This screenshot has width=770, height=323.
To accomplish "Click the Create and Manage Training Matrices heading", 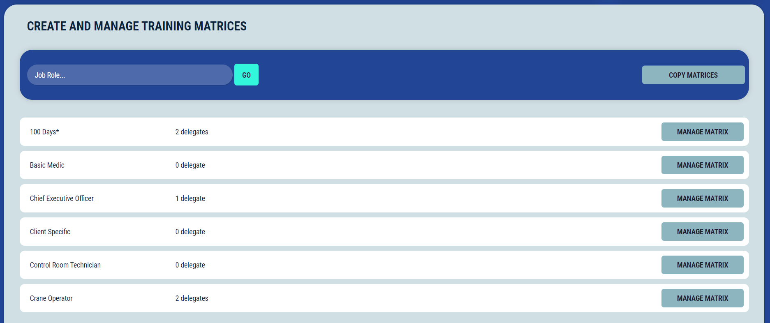I will [x=137, y=26].
